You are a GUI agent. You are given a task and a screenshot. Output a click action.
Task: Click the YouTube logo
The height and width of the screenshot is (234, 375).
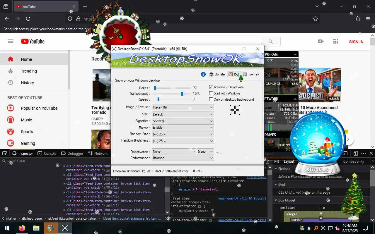(x=33, y=41)
